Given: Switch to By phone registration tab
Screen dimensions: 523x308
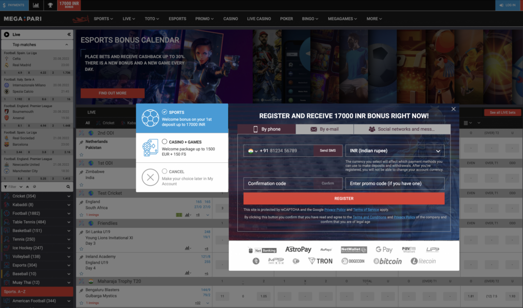Looking at the screenshot, I should coord(267,130).
